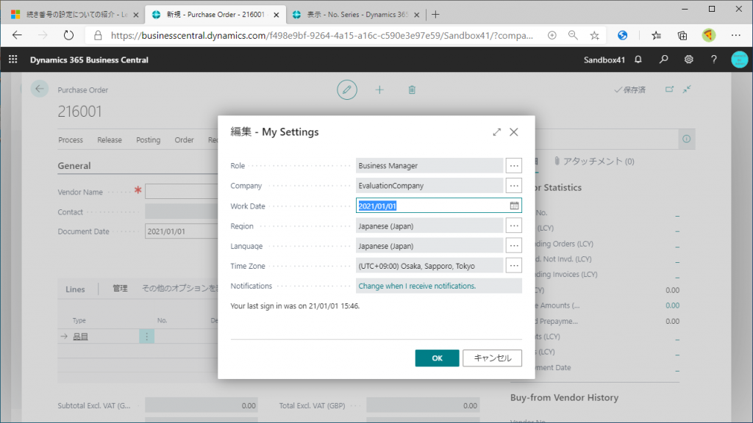Click the browser add-to-collections plus icon

552,35
